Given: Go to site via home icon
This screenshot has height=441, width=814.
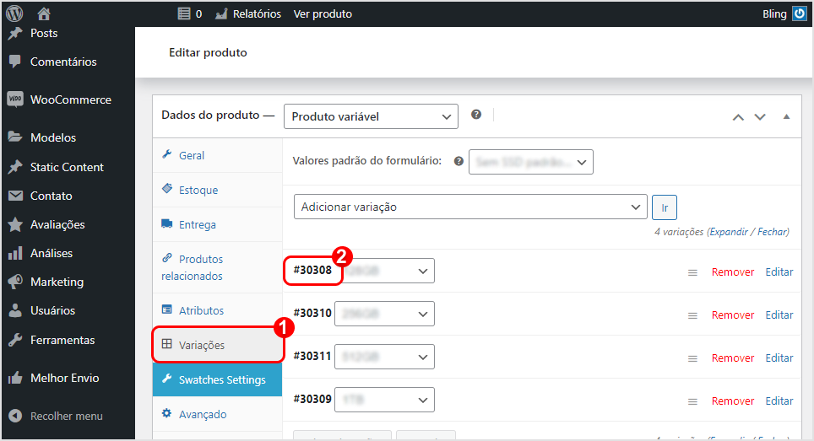Looking at the screenshot, I should 44,13.
